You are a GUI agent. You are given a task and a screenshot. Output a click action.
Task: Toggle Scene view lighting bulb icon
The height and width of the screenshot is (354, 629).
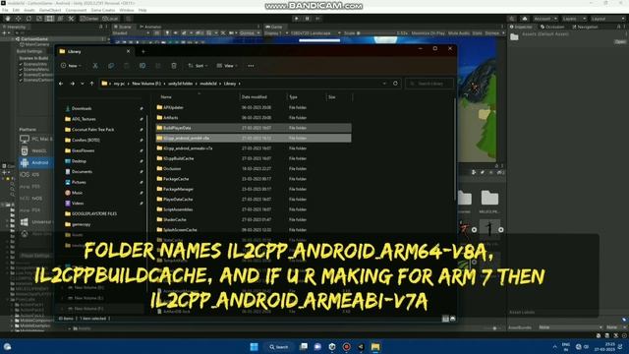tap(167, 33)
